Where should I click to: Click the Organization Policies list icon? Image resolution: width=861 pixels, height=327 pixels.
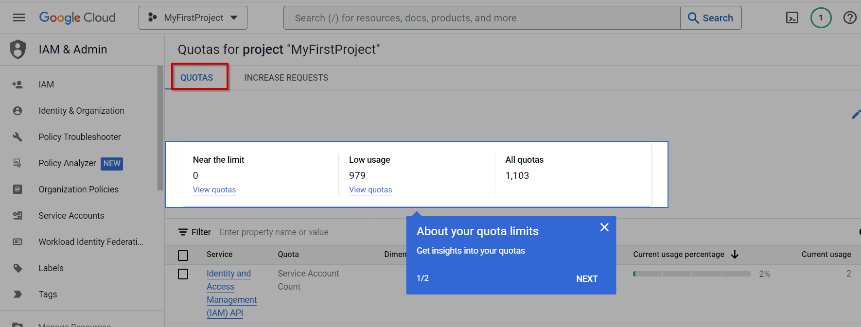[x=18, y=189]
